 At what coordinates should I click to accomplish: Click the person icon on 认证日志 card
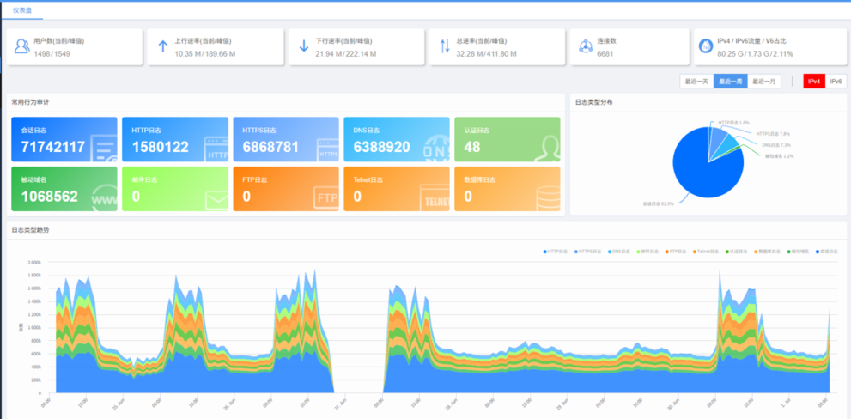(547, 149)
